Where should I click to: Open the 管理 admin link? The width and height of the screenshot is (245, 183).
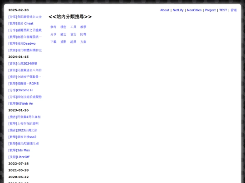click(234, 10)
